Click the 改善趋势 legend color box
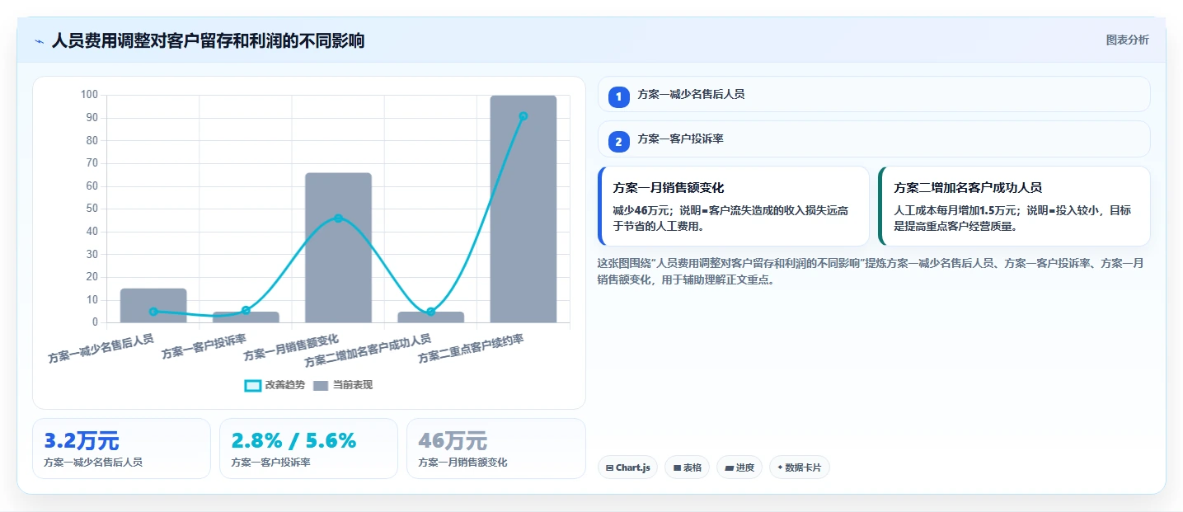Screen dimensions: 1183x512 (253, 385)
